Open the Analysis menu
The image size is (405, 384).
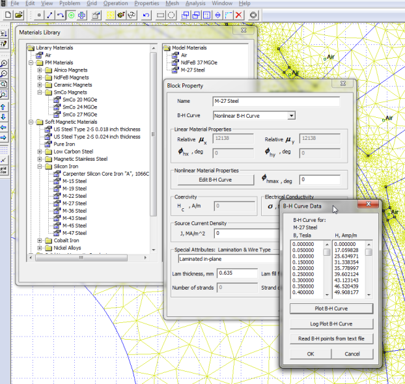click(195, 3)
